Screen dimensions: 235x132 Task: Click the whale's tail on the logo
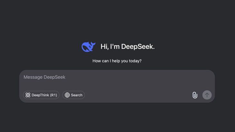pos(93,44)
